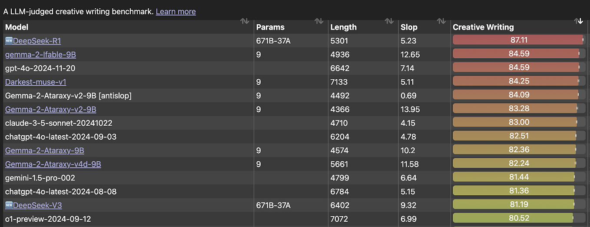
Task: Toggle Creative Writing descending sort arrow
Action: tap(578, 21)
